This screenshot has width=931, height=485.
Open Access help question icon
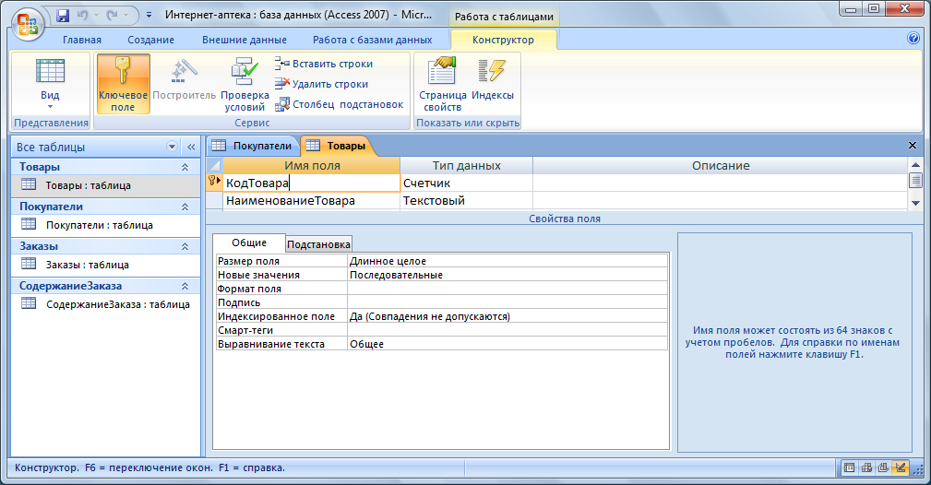tap(913, 38)
